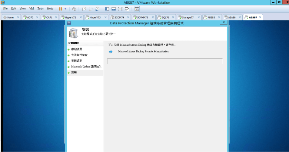Click the installation progress bar
Viewport: 289px width, 152px height.
tap(165, 61)
